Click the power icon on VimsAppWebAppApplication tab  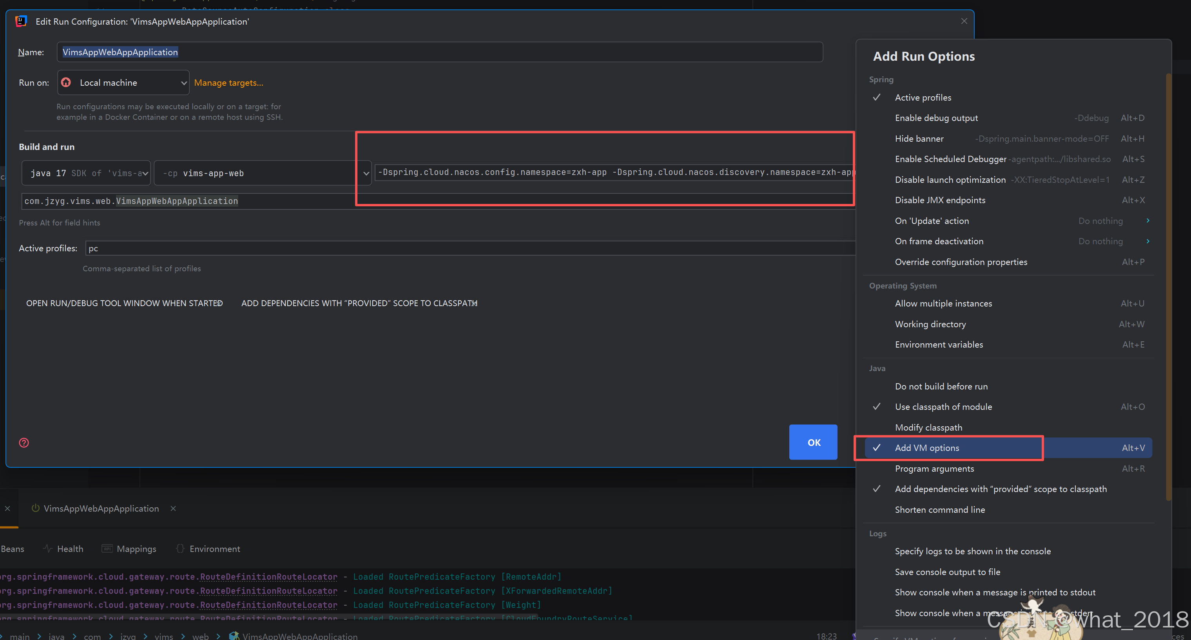35,508
